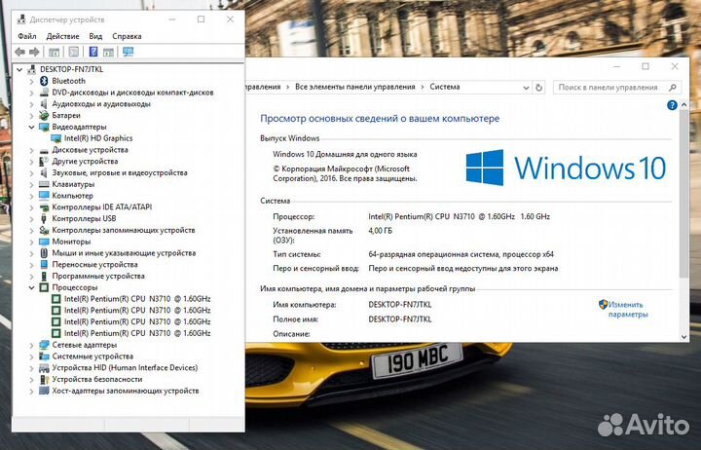Click the System window vertical scrollbar thumb
Viewport: 701px width, 450px height.
[x=684, y=193]
